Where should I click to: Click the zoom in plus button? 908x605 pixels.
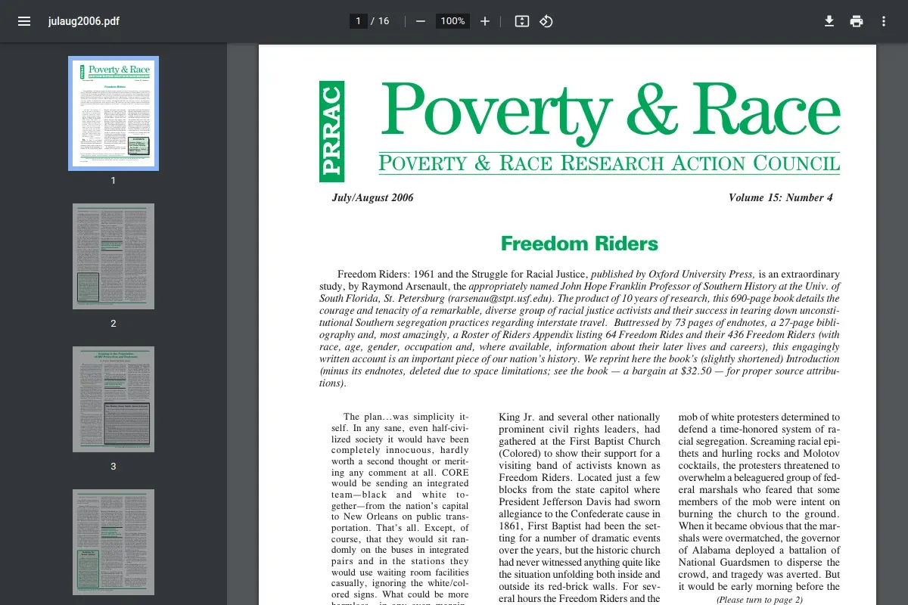click(x=485, y=21)
